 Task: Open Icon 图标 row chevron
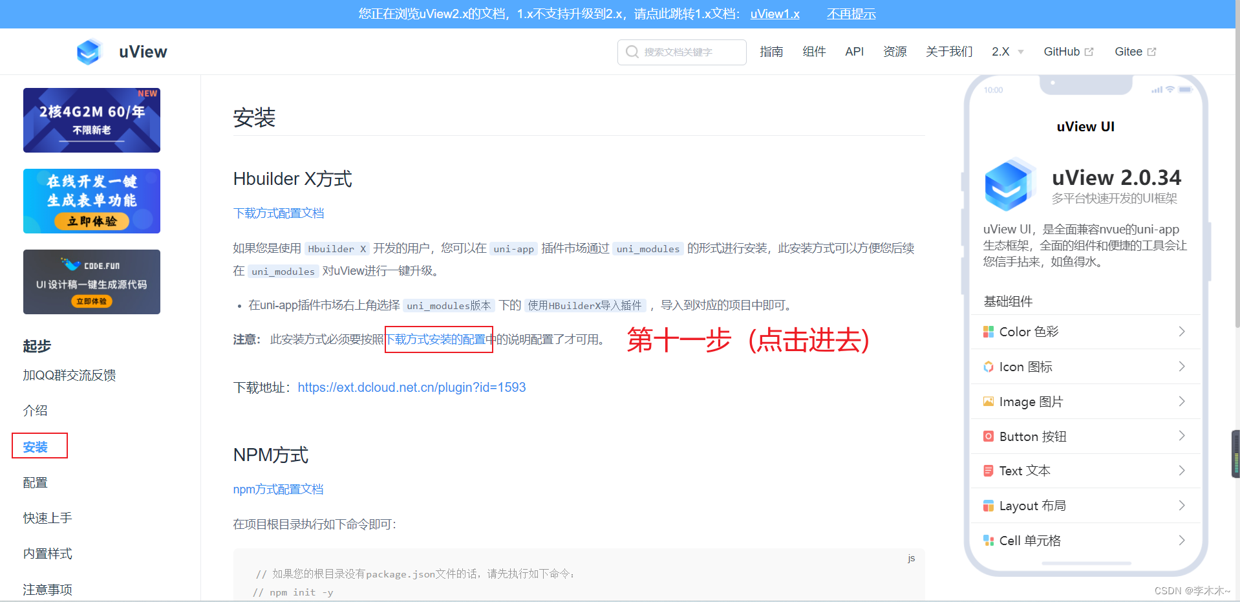1182,367
